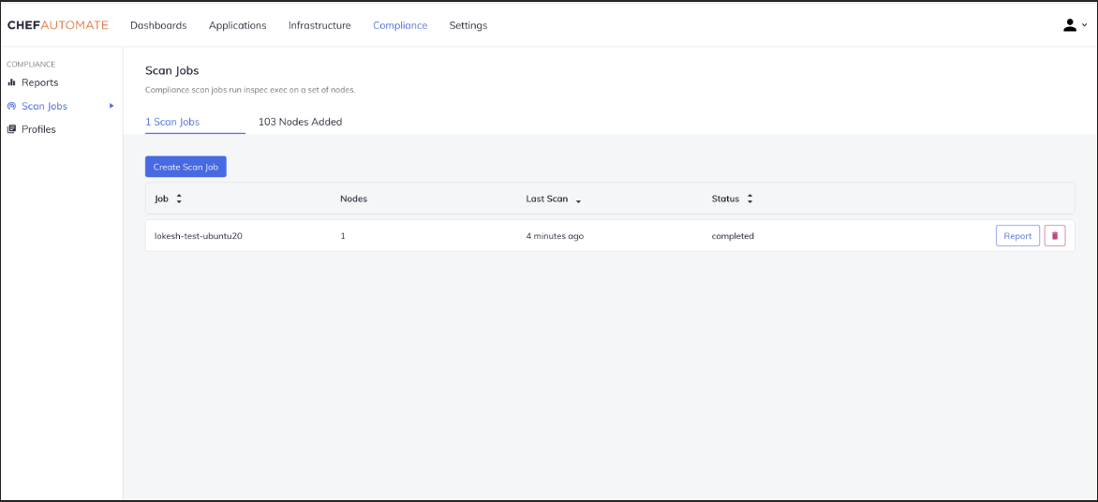Expand the user menu chevron
Image resolution: width=1098 pixels, height=502 pixels.
[1085, 26]
